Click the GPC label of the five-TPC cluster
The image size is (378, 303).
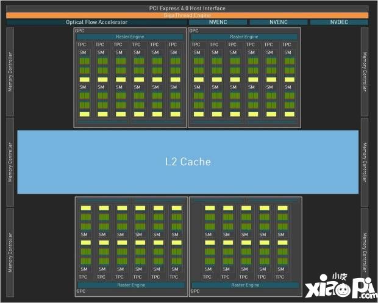click(194, 291)
